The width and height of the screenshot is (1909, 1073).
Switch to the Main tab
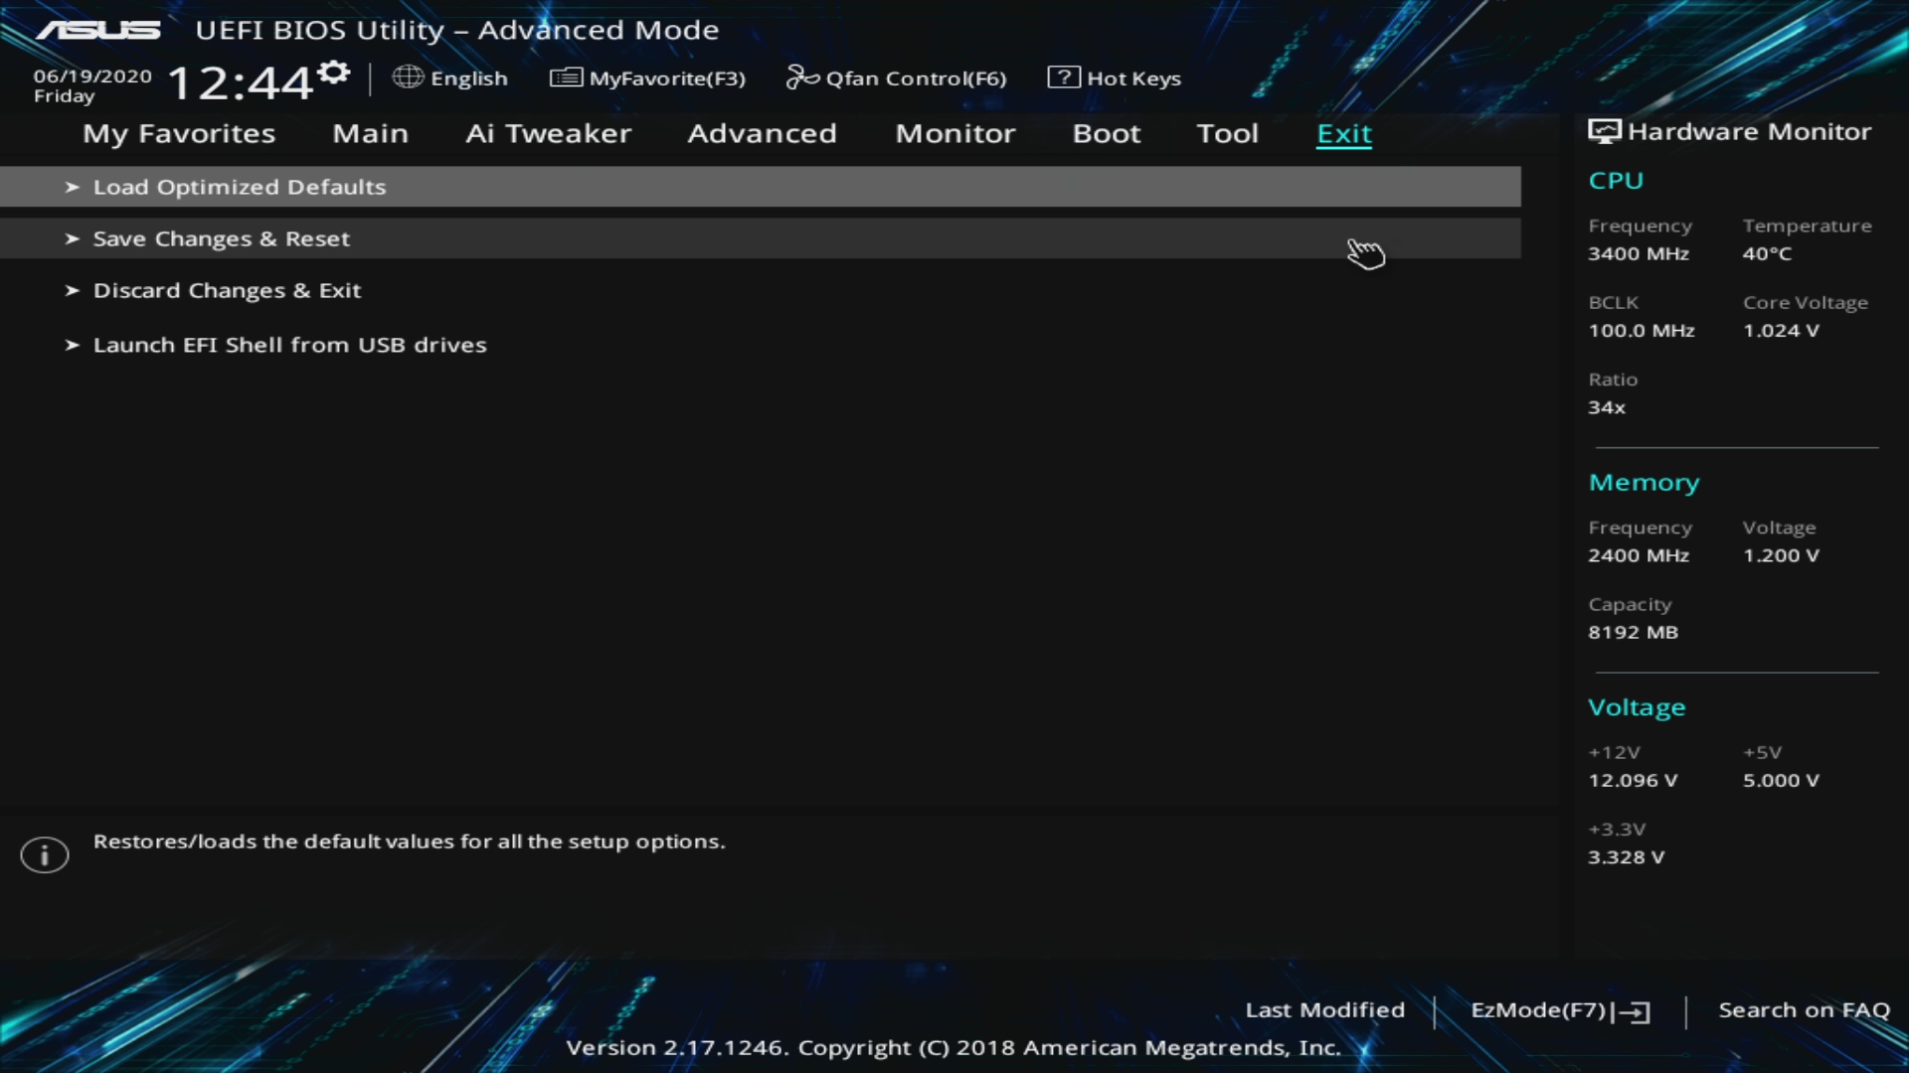(370, 133)
